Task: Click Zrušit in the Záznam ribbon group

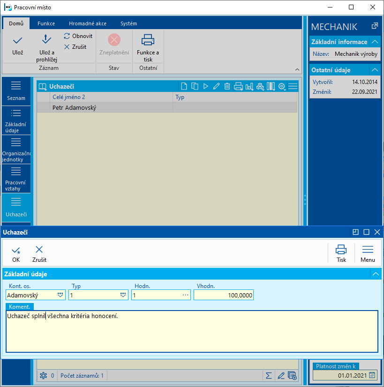Action: pos(75,47)
